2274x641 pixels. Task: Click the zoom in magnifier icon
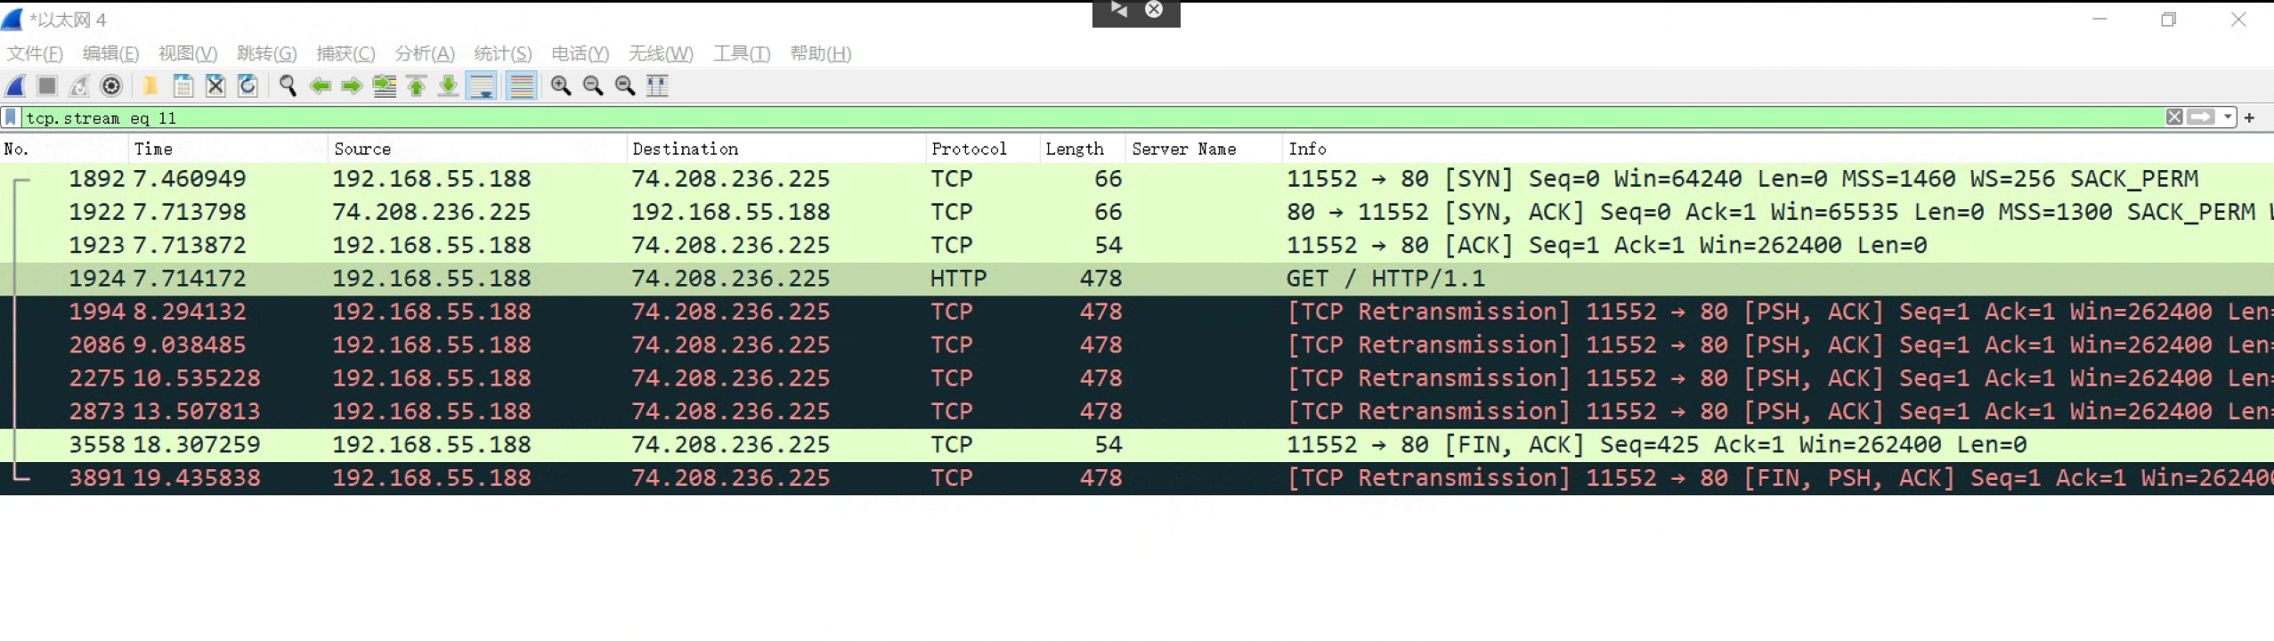[x=560, y=86]
